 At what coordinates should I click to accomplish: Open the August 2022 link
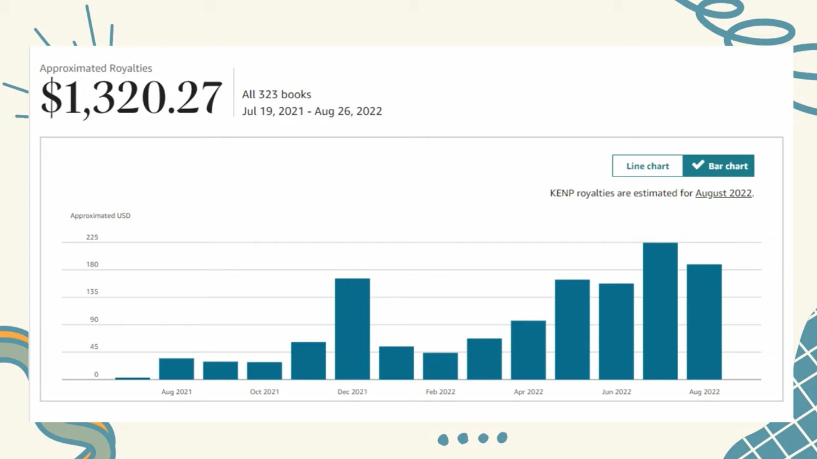pyautogui.click(x=723, y=193)
